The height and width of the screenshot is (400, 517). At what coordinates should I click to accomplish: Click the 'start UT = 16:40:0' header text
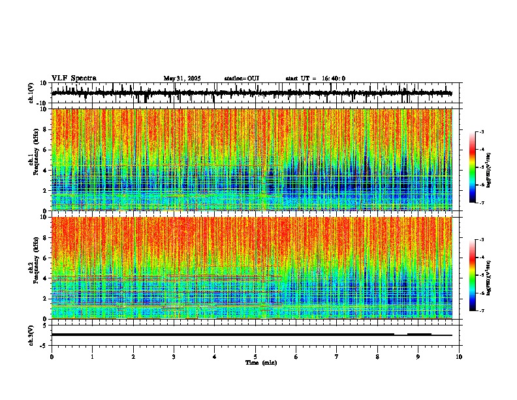pyautogui.click(x=315, y=78)
